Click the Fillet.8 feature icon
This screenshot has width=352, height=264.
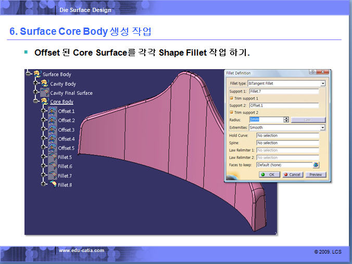coord(53,185)
